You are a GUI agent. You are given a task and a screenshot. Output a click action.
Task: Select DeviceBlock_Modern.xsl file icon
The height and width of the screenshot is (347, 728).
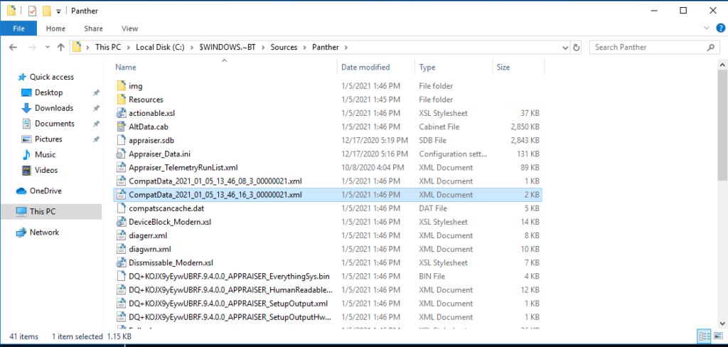tap(121, 222)
